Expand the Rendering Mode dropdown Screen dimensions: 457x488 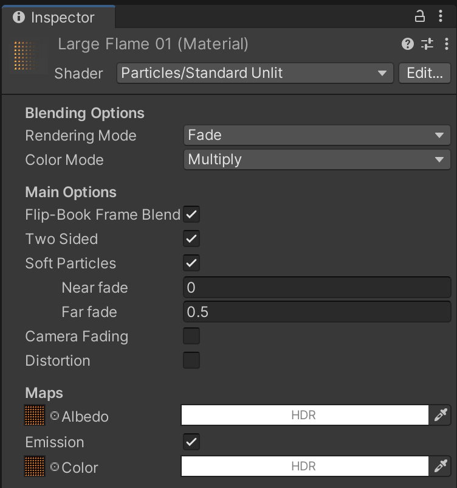coord(317,135)
